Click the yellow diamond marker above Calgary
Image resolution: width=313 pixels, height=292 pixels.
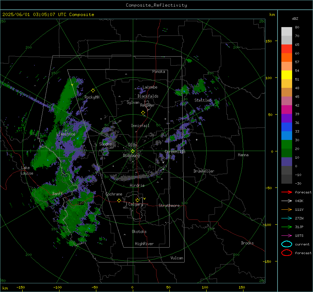pos(137,200)
